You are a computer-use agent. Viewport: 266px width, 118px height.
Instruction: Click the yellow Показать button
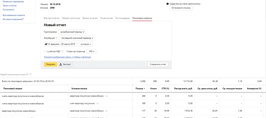click(51, 64)
